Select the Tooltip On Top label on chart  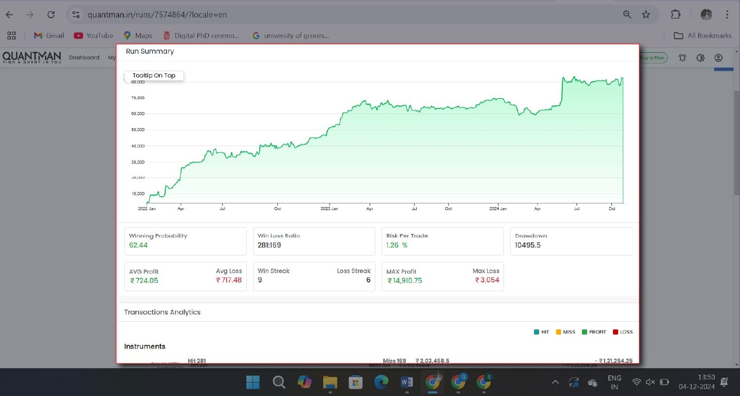(x=154, y=75)
